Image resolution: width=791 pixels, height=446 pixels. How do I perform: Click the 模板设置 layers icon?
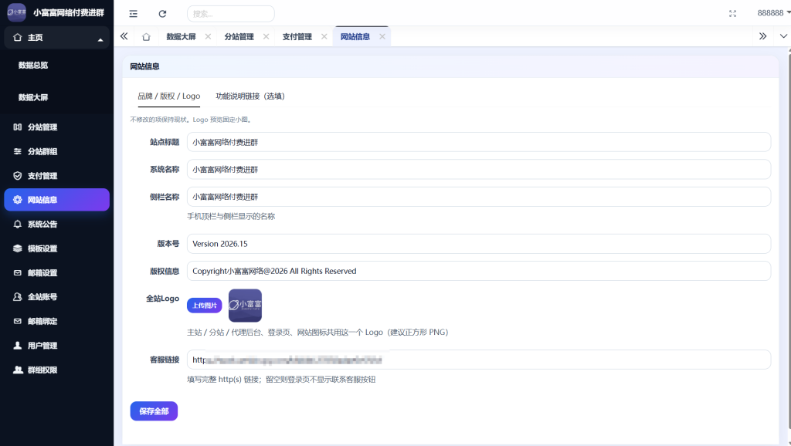pos(18,248)
